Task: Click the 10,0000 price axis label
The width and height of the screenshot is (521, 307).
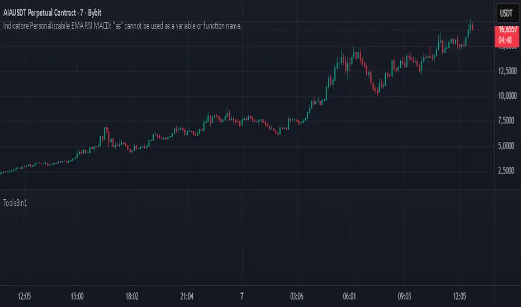Action: pyautogui.click(x=505, y=96)
